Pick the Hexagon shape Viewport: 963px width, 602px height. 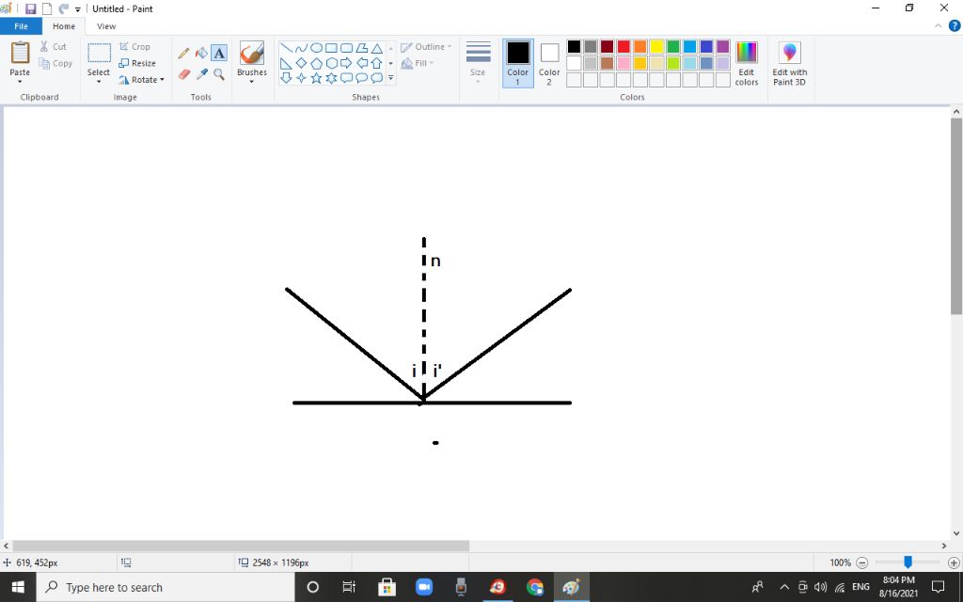click(x=331, y=63)
